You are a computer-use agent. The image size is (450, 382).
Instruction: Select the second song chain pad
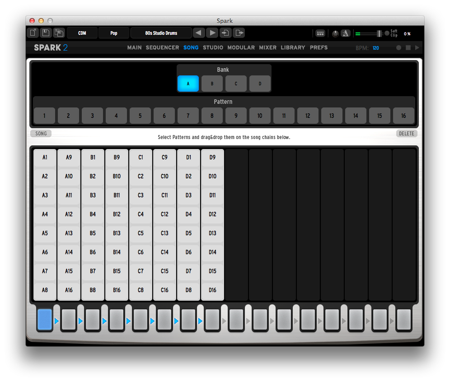click(x=69, y=319)
